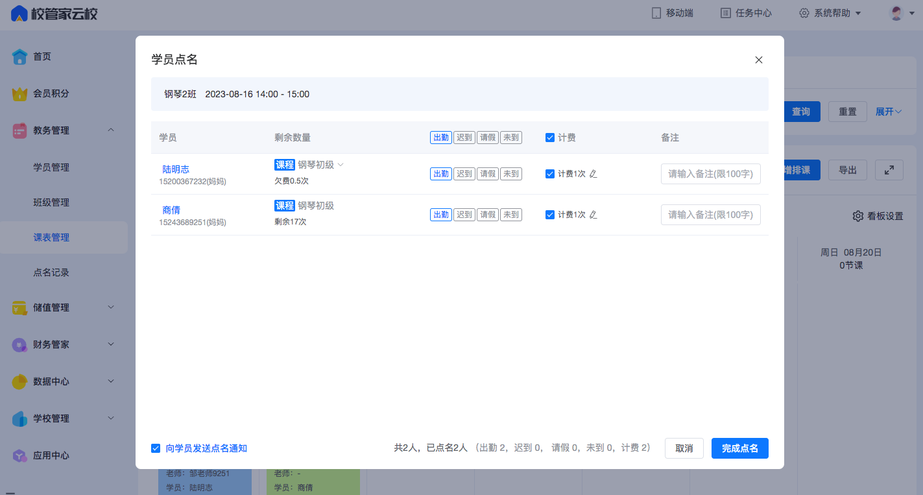923x495 pixels.
Task: Open student link 陆明志
Action: click(x=176, y=169)
